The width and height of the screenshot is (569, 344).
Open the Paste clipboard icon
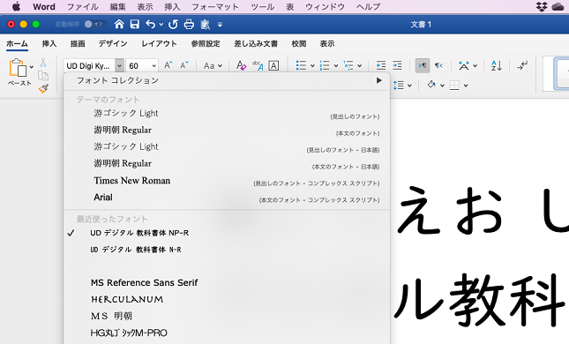[x=18, y=68]
